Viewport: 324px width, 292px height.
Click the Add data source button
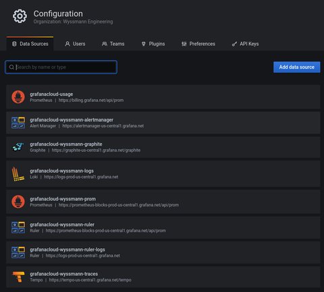pos(296,67)
